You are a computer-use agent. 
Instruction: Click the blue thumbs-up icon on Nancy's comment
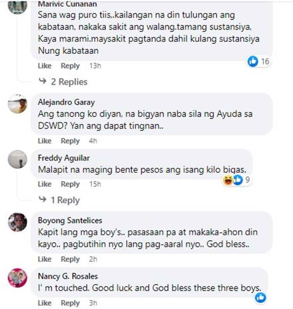click(261, 298)
